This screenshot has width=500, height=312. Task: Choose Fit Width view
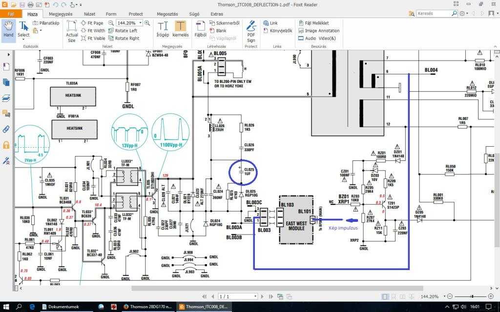93,31
